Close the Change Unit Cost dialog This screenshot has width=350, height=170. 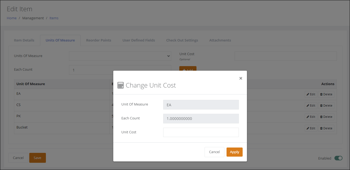coord(241,78)
